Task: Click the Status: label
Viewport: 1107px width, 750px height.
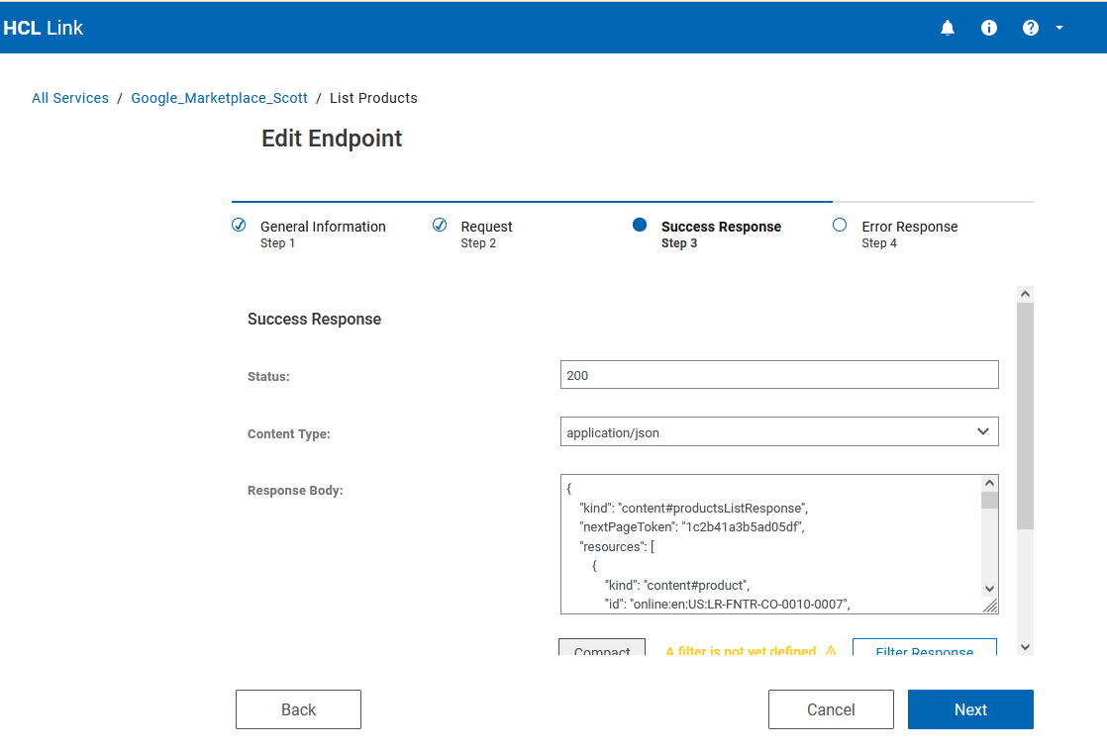Action: click(x=268, y=377)
